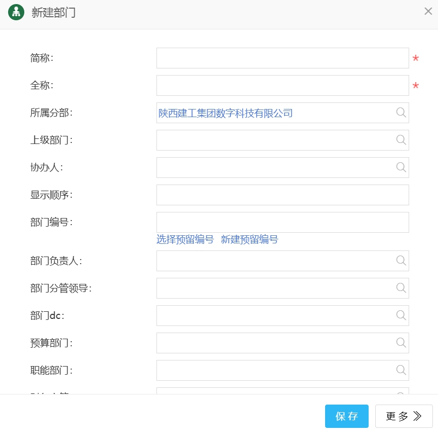Screen dimensions: 438x435
Task: Open the 部门负责人 search icon
Action: tap(401, 261)
